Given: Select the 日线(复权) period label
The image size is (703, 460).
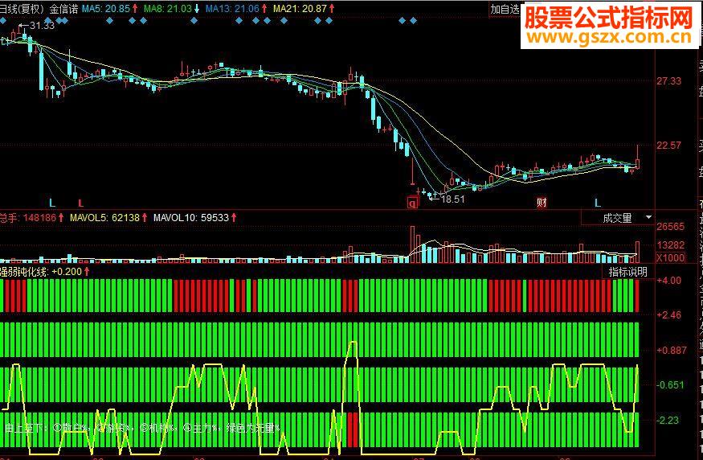Looking at the screenshot, I should point(22,8).
